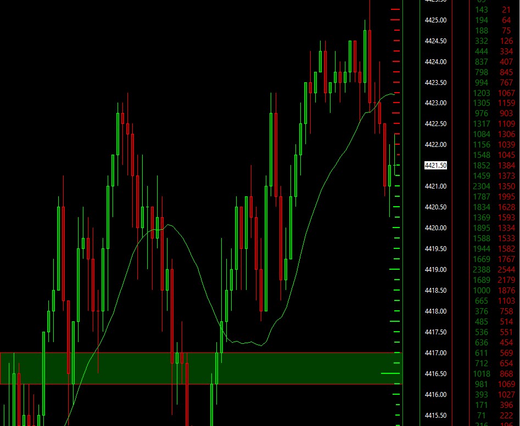The image size is (520, 426).
Task: Click red volume value 1103
Action: [x=506, y=301]
